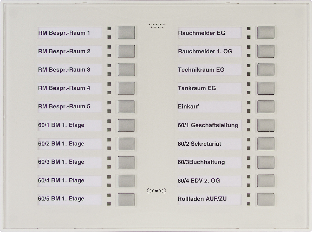Image resolution: width=312 pixels, height=232 pixels.
Task: Push the 60/1 Geschäftsleitung button
Action: [x=266, y=125]
